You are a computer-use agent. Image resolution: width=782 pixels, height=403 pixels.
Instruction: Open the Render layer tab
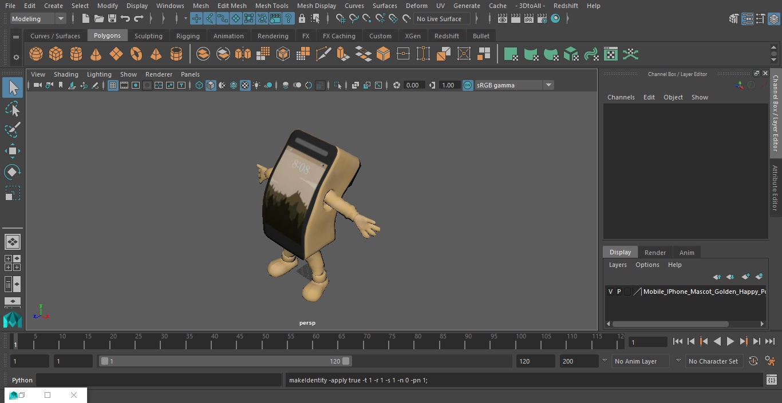click(655, 253)
